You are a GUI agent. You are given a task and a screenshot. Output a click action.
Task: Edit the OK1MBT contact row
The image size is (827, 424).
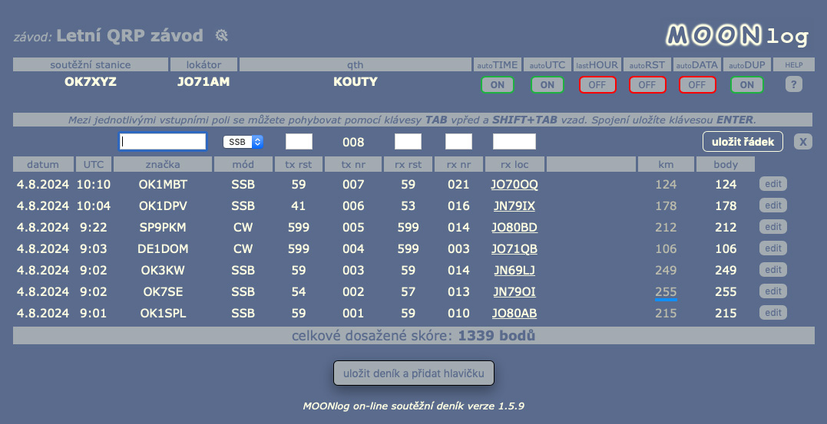coord(773,184)
